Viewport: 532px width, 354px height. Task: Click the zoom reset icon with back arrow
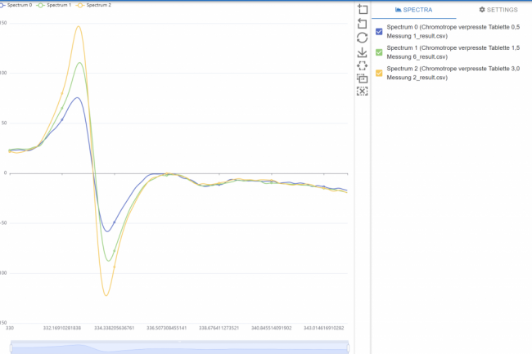point(363,24)
